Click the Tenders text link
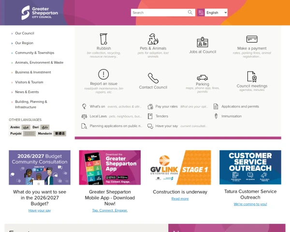Image resolution: width=290 pixels, height=232 pixels. (162, 116)
